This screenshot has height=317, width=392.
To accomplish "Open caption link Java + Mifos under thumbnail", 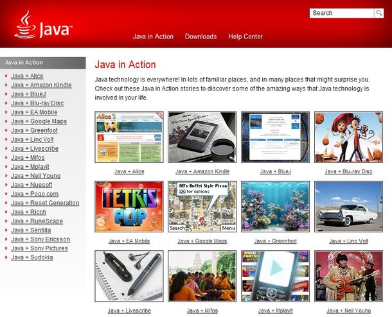I will click(202, 311).
